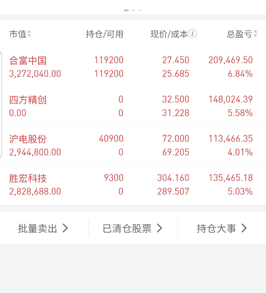
Task: Click the sort arrows beside 总盈亏
Action: (255, 34)
